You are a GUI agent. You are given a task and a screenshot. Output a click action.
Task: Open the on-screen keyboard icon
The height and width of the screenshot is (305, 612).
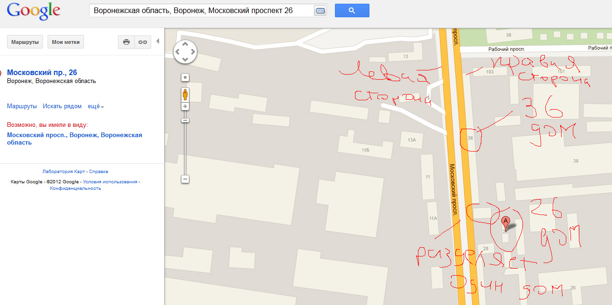[320, 11]
